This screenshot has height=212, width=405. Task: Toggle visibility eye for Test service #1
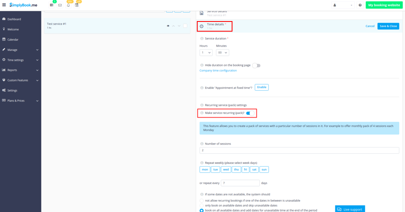[168, 26]
